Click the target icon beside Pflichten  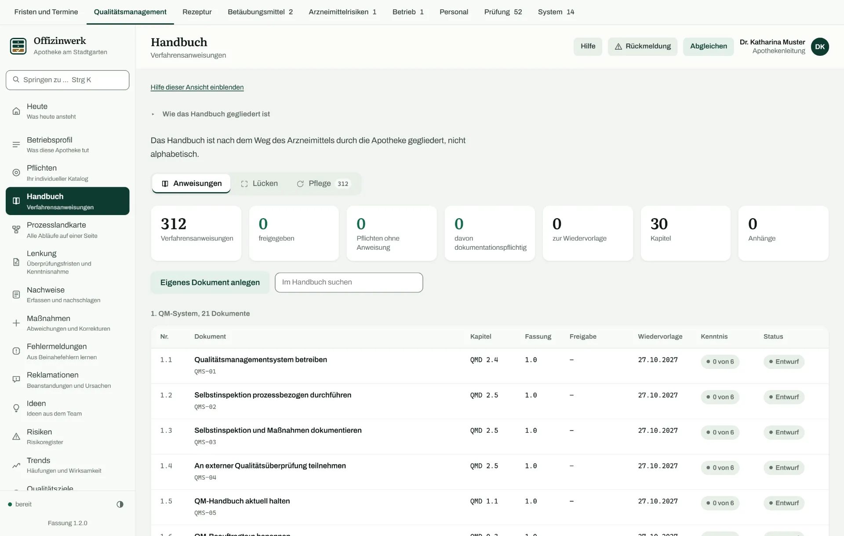pos(16,173)
